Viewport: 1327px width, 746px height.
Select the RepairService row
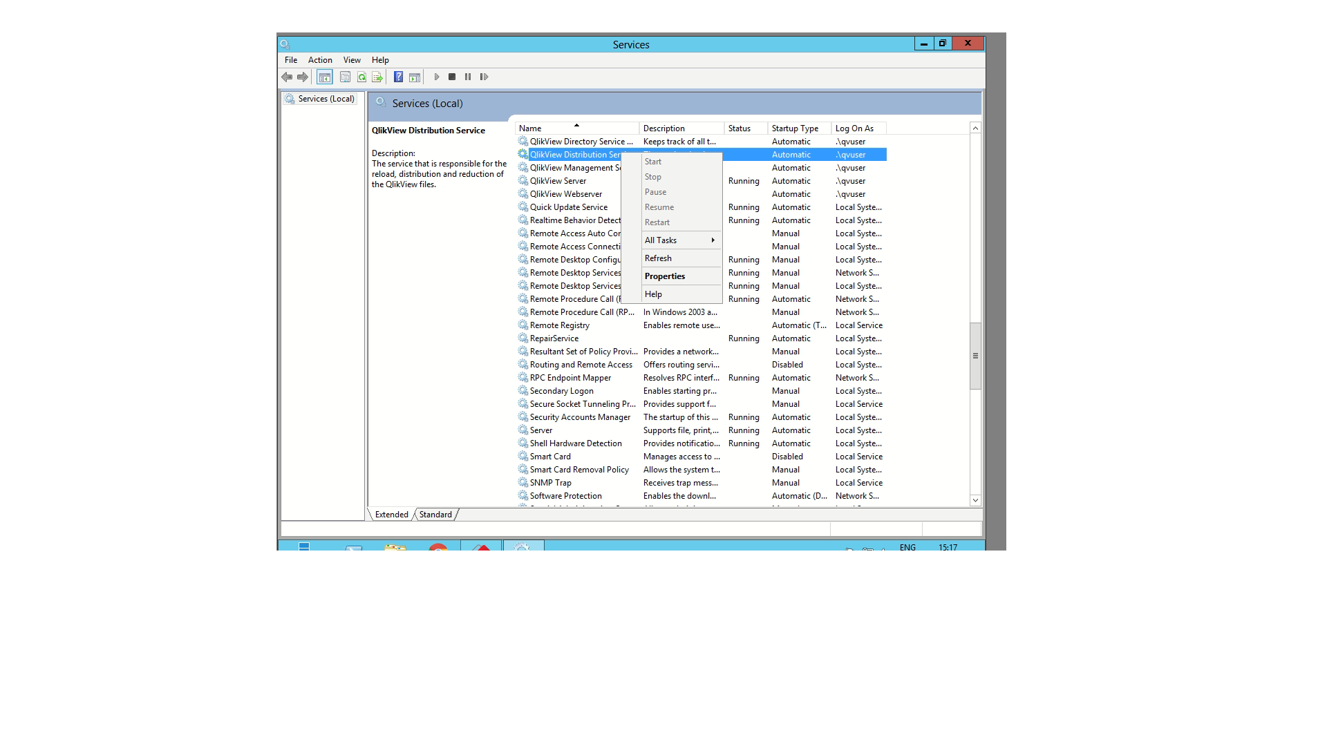[x=702, y=338]
